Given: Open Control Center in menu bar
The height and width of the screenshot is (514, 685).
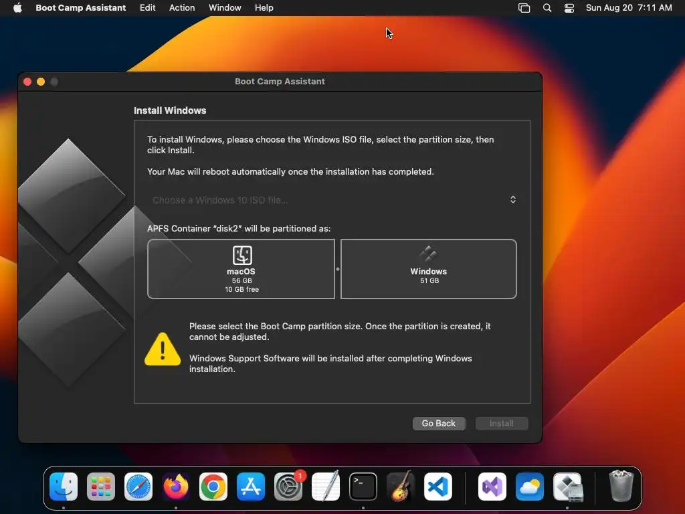Looking at the screenshot, I should [569, 8].
